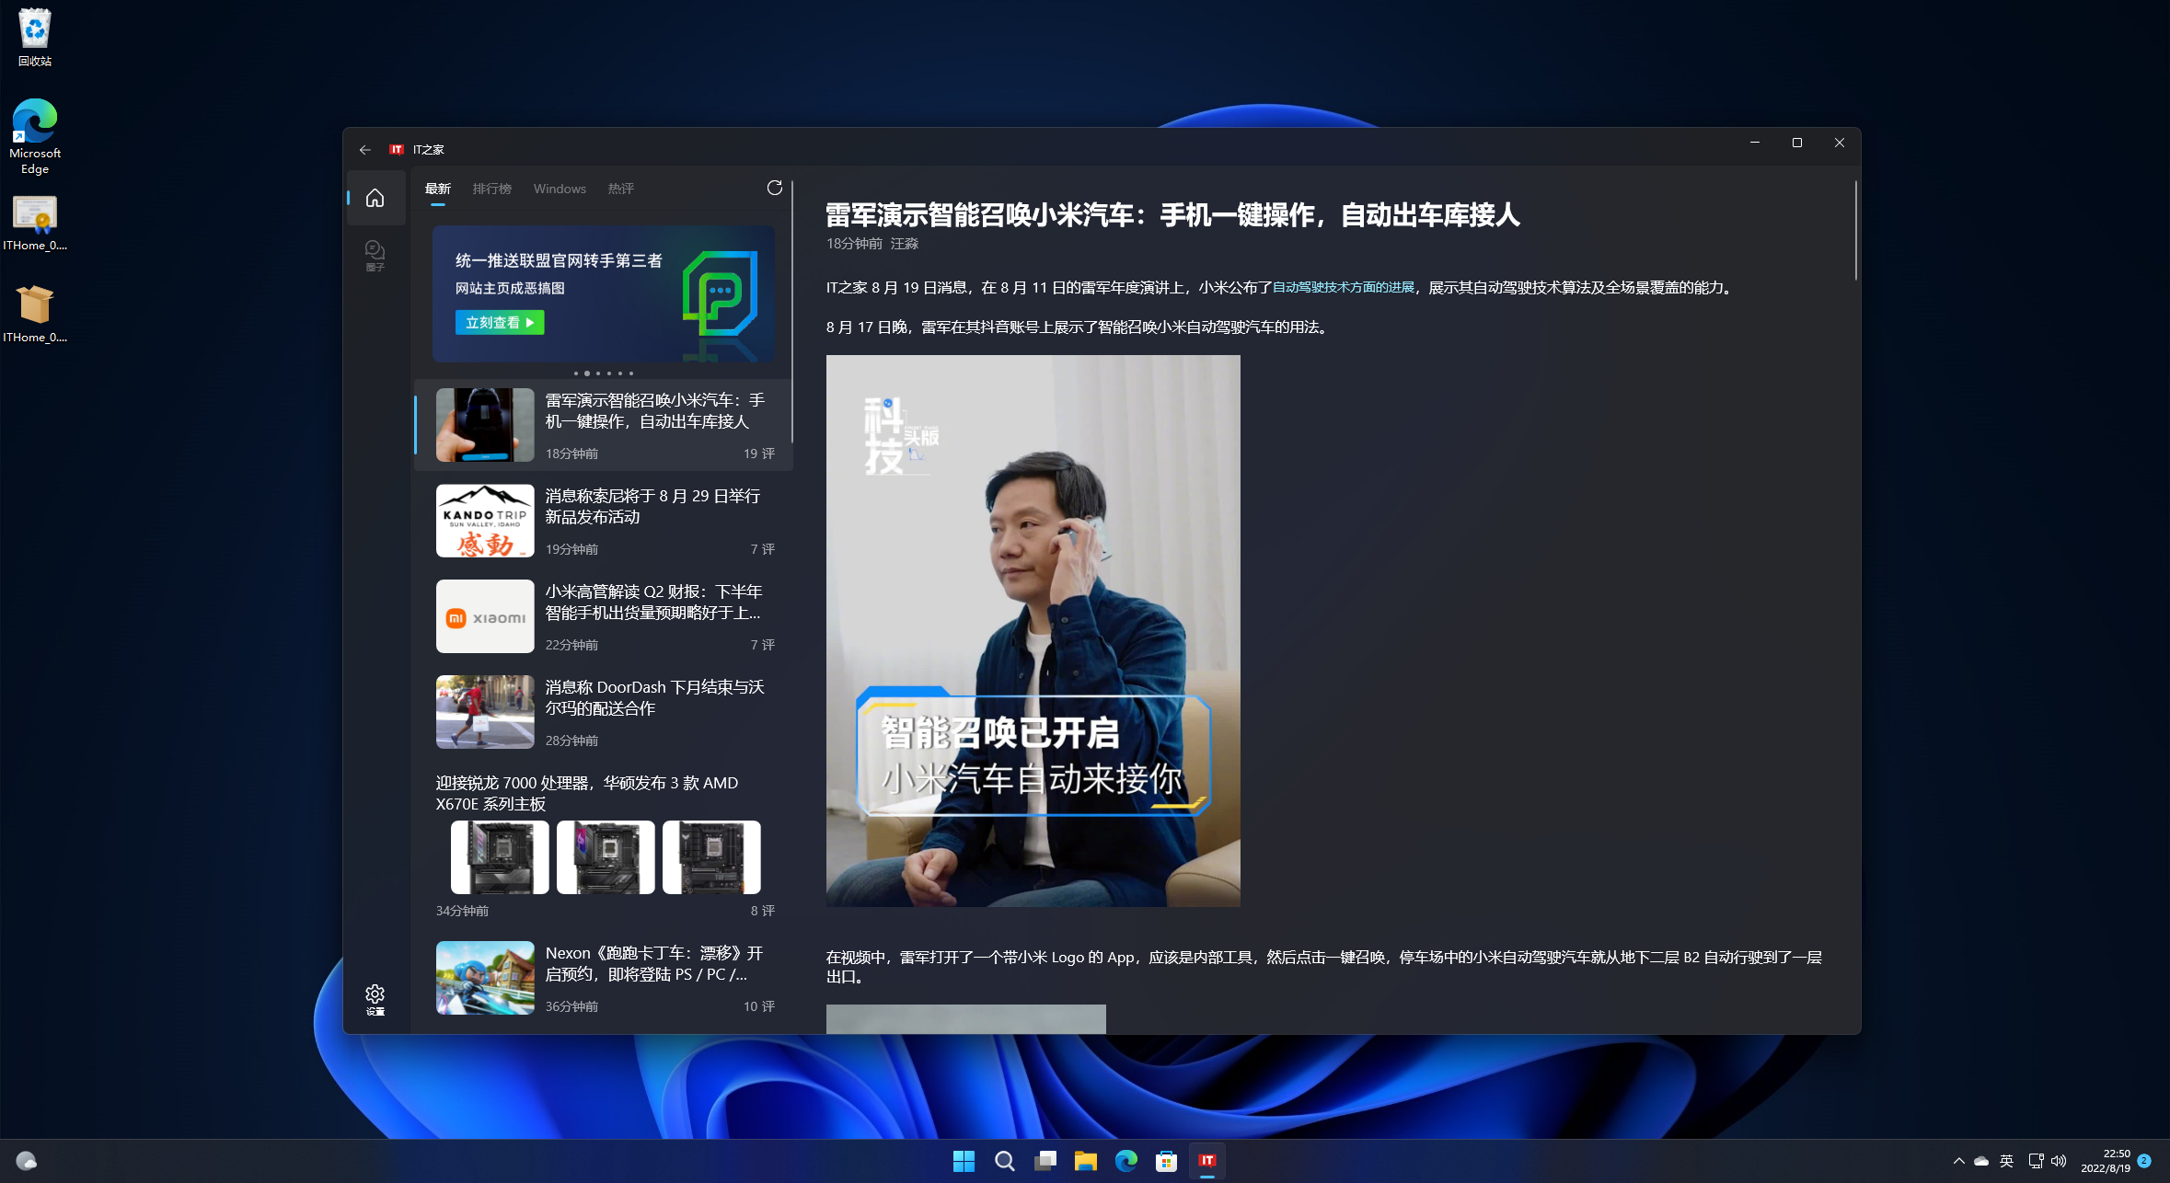Screen dimensions: 2170x1183
Task: Select the ITHome package file on desktop
Action: click(35, 313)
